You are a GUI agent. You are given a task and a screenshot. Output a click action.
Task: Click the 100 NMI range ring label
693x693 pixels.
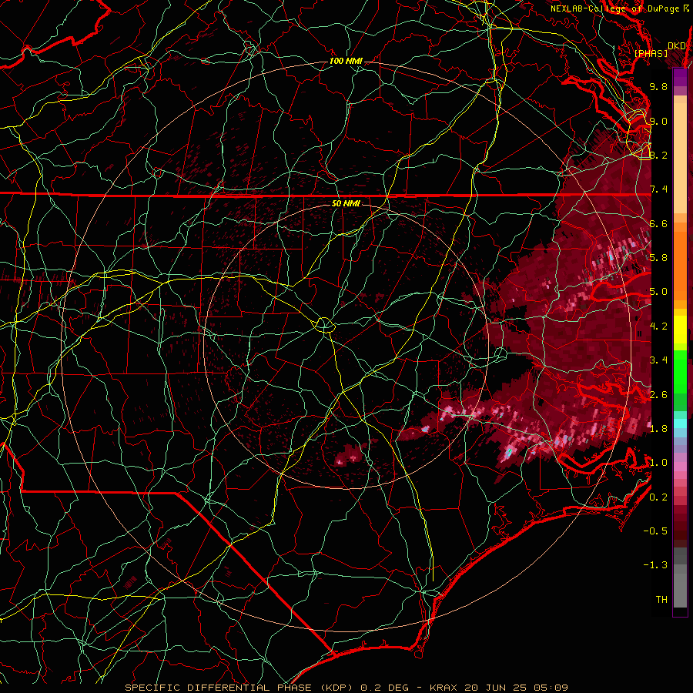coord(346,61)
